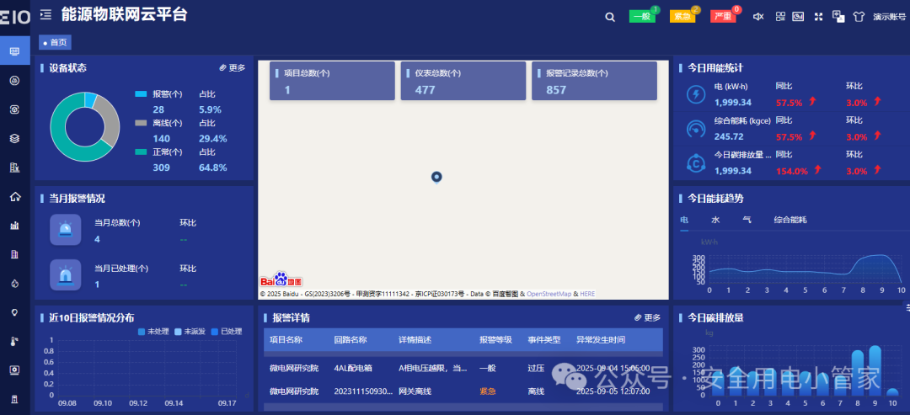Open the bar chart sidebar icon

tap(15, 226)
